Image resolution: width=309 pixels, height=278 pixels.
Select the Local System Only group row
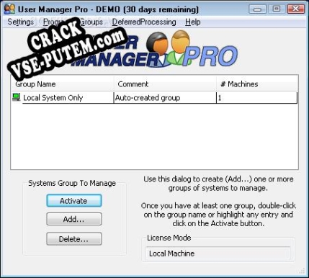(x=155, y=98)
